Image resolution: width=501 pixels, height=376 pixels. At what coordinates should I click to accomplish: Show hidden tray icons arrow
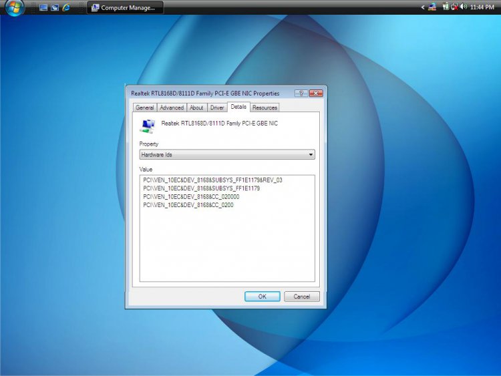(x=423, y=7)
